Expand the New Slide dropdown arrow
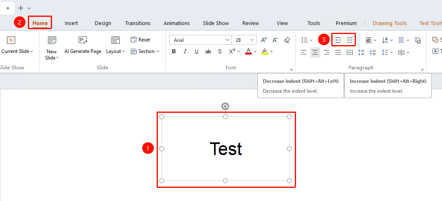The width and height of the screenshot is (442, 201). (57, 58)
